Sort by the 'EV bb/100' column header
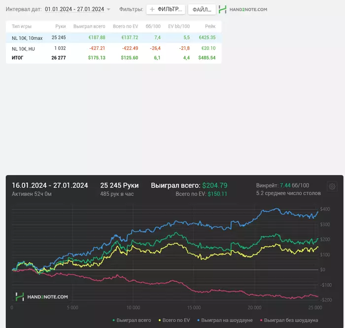The image size is (345, 328). click(178, 26)
